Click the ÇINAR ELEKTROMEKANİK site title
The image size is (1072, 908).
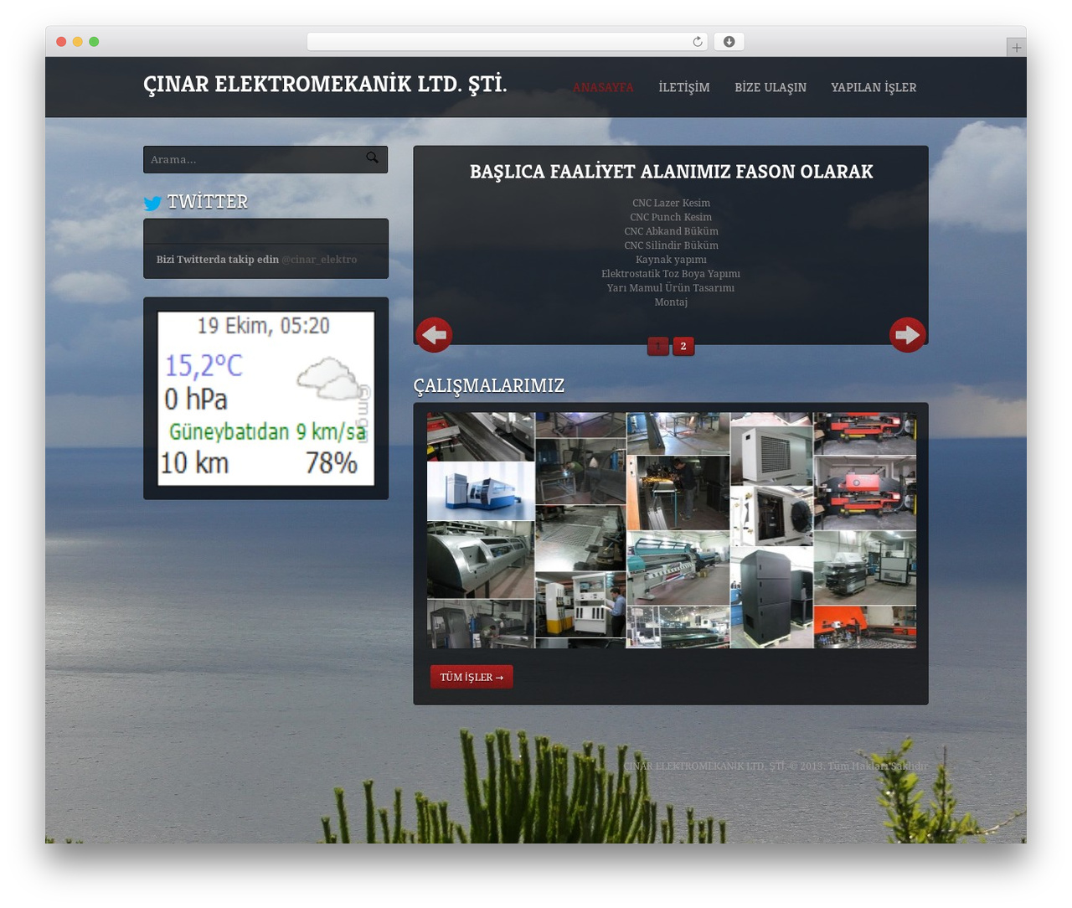(325, 85)
